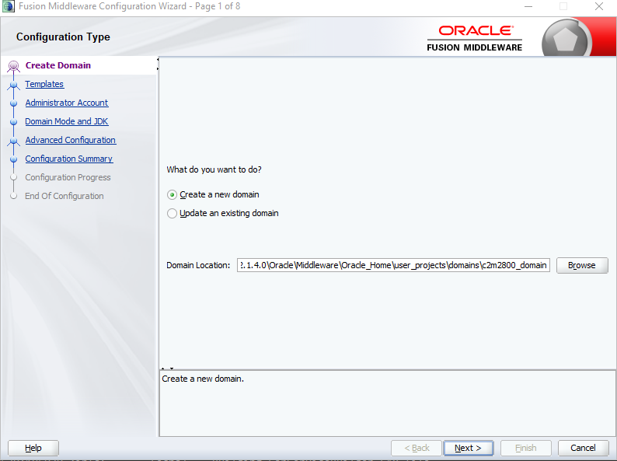Click the Advanced Configuration step node icon
Viewport: 617px width, 461px height.
(x=14, y=141)
